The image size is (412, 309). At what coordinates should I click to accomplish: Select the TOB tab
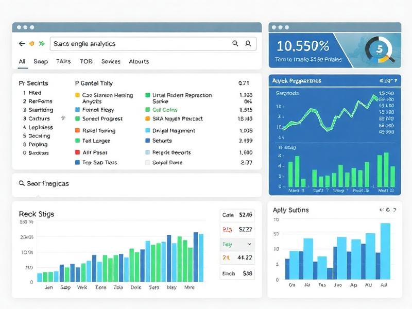point(86,61)
